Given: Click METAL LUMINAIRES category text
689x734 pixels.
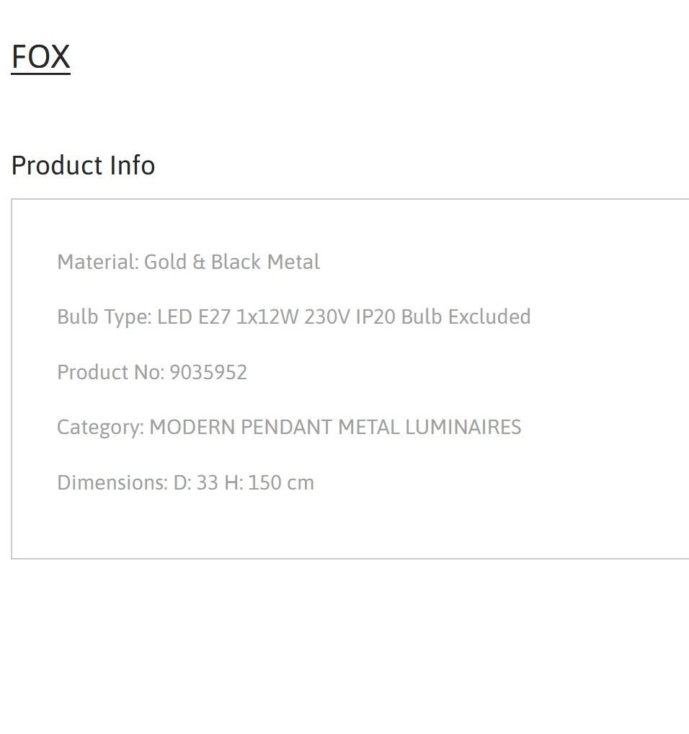Looking at the screenshot, I should 430,428.
